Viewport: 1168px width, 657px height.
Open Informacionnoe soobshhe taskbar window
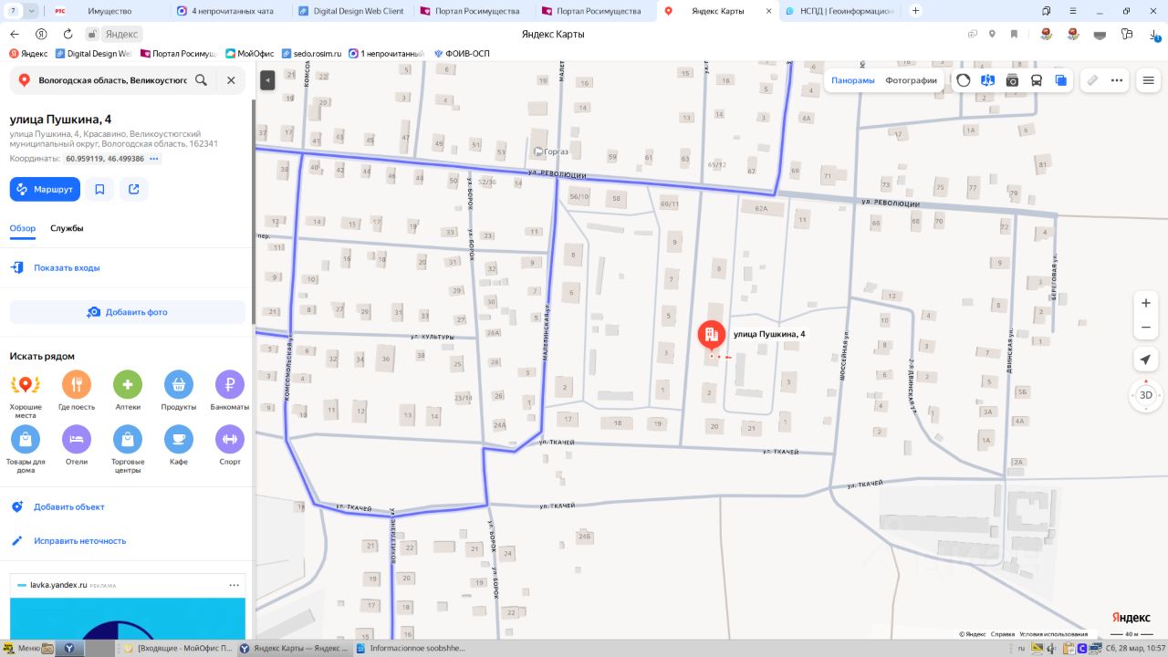coord(410,648)
